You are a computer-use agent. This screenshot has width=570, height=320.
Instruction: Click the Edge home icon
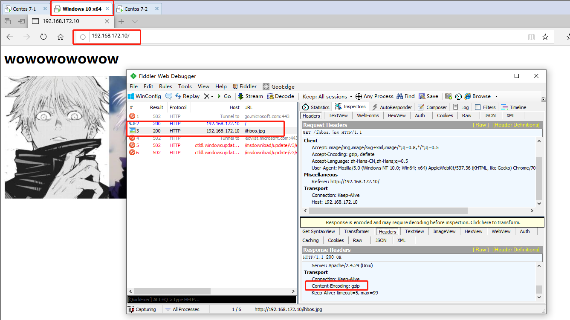61,37
